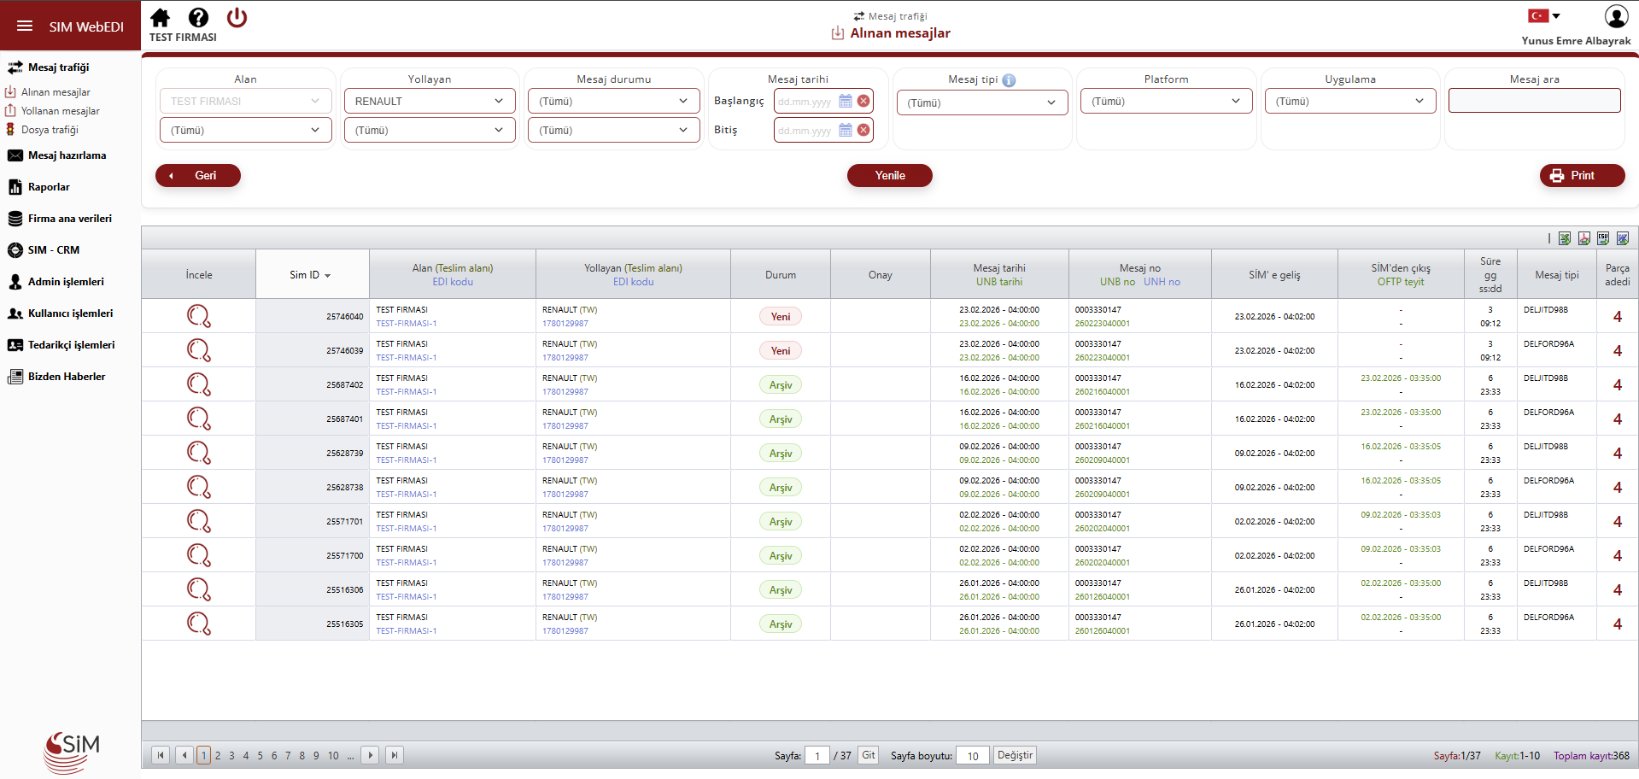Open the help question mark icon
Screen dimensions: 1639x779
[x=198, y=18]
